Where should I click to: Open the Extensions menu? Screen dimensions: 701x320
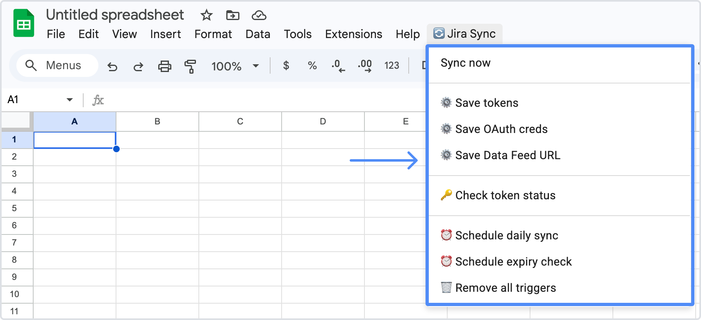(354, 34)
